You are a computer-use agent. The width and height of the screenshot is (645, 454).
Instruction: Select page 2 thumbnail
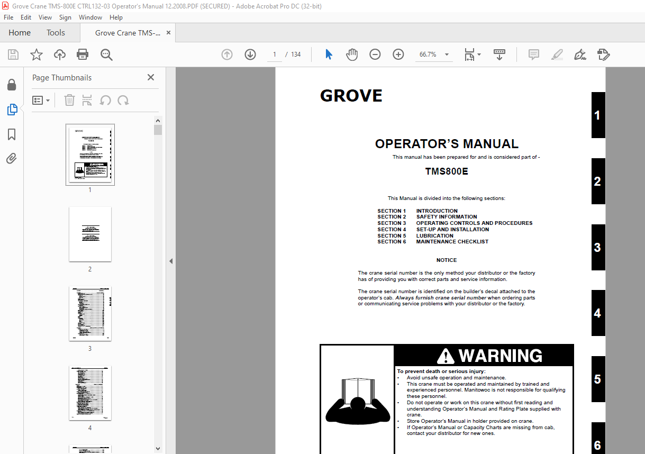point(90,234)
